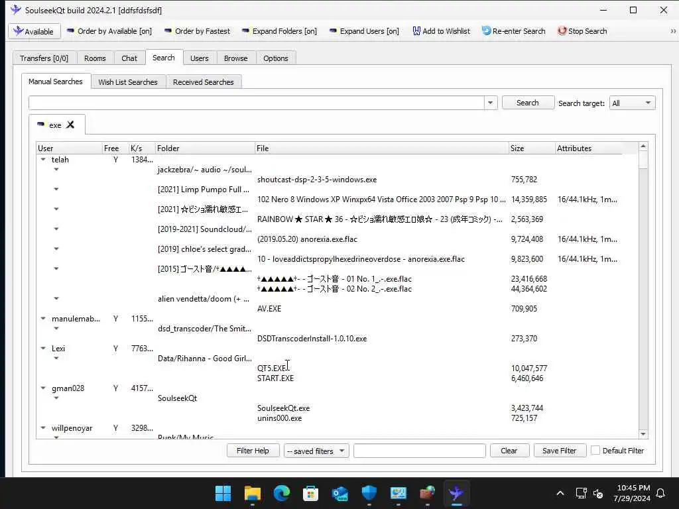Collapse Limp Pumpo Full folder
Image resolution: width=679 pixels, height=509 pixels.
(56, 189)
